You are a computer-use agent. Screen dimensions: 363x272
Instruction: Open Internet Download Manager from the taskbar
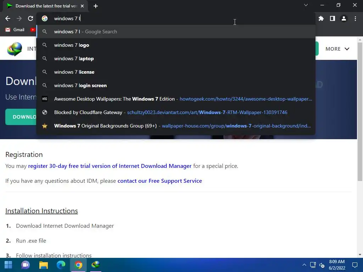96,265
